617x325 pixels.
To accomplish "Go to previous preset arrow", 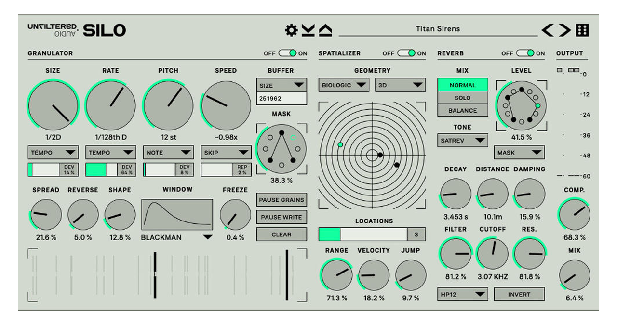I will 548,30.
